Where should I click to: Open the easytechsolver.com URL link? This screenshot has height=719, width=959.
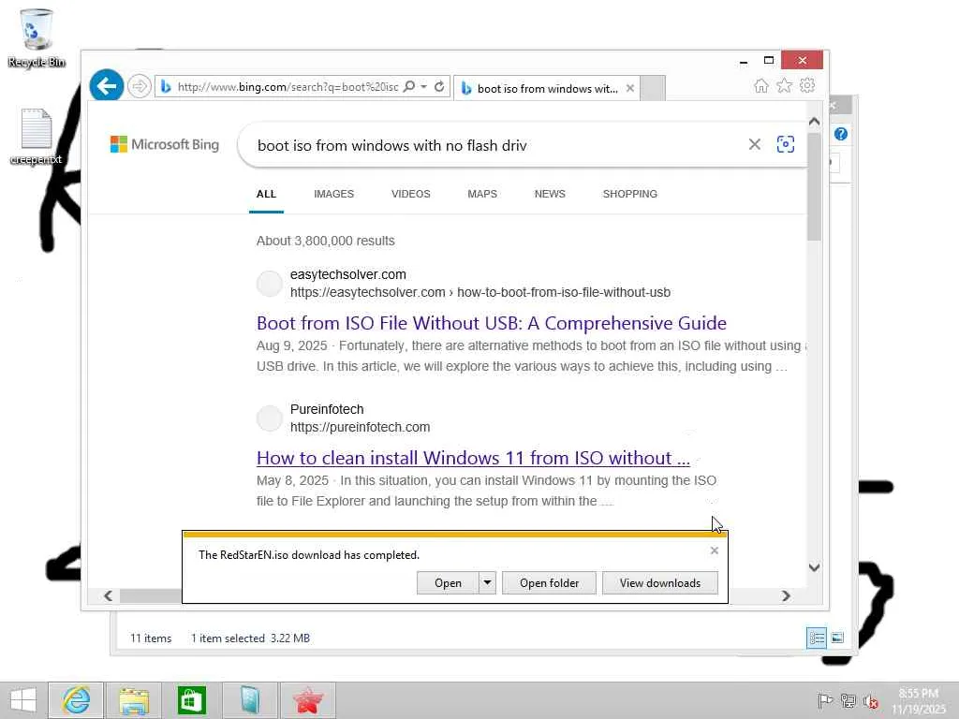(x=480, y=292)
